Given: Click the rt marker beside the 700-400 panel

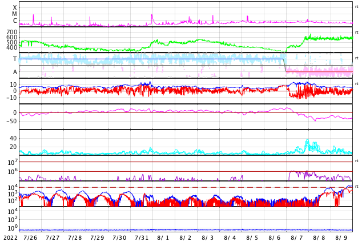Looking at the screenshot, I should 357,33.
